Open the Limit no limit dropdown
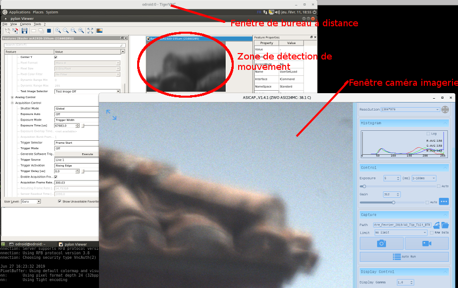 pos(401,232)
